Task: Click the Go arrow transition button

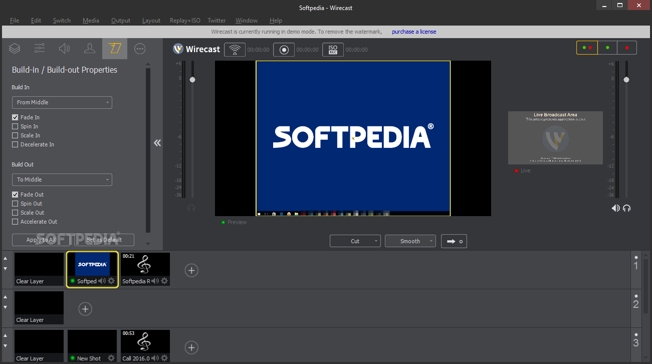Action: (x=455, y=241)
